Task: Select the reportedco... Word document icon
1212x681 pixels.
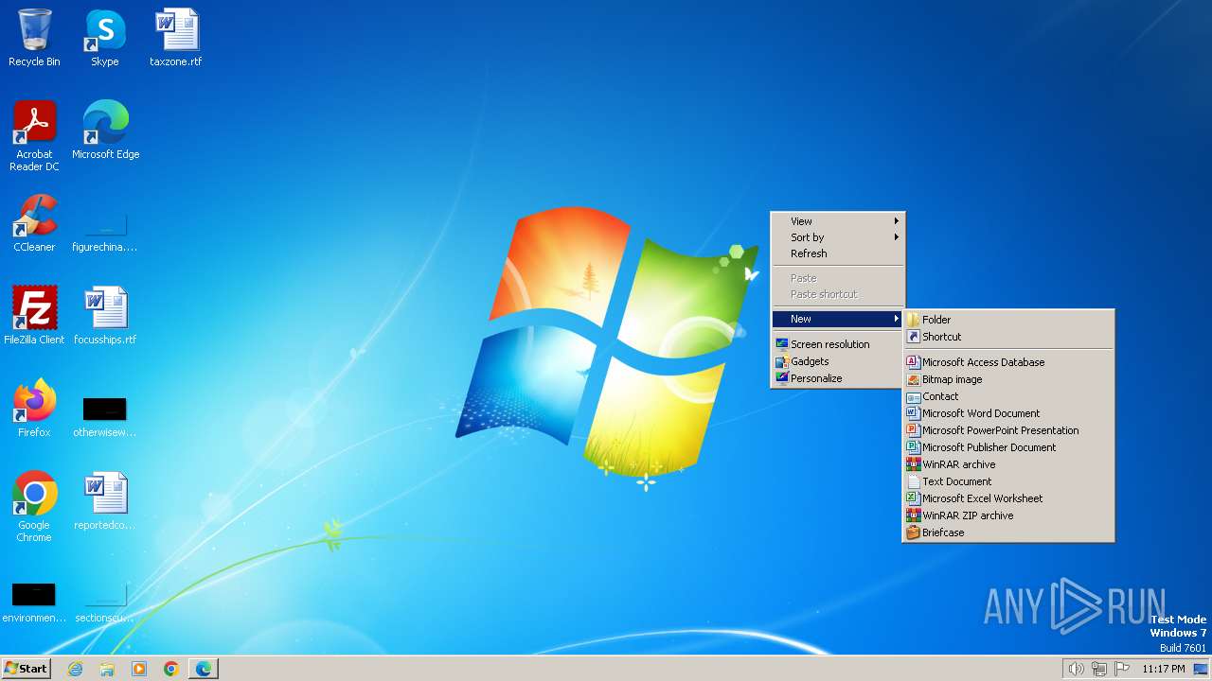Action: (x=105, y=501)
